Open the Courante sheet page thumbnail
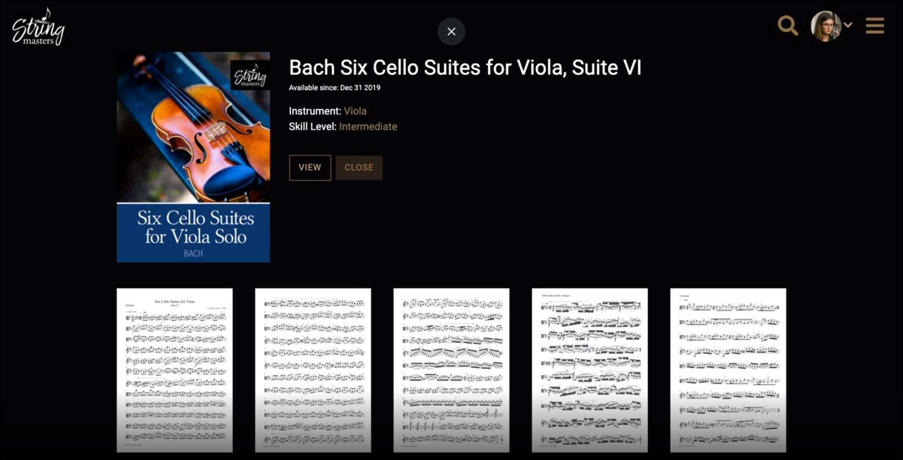Image resolution: width=903 pixels, height=460 pixels. click(x=728, y=370)
